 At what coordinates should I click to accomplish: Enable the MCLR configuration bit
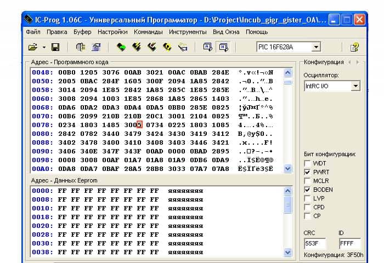(307, 181)
